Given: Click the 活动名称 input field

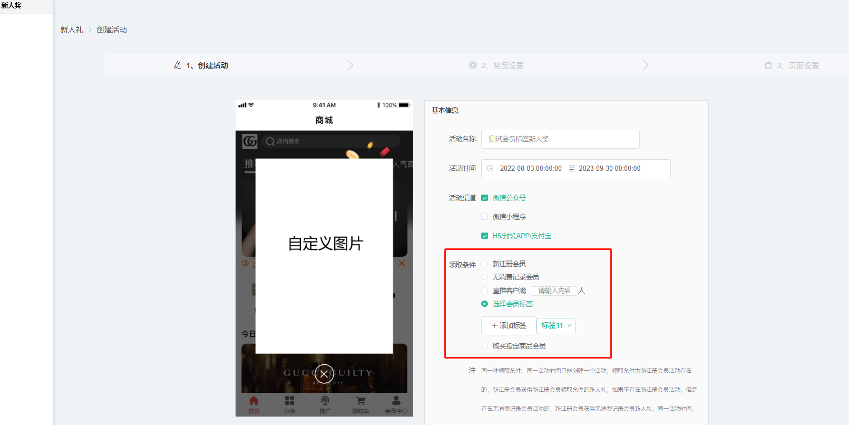Looking at the screenshot, I should (560, 139).
